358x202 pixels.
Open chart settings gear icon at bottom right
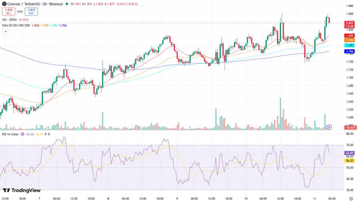[x=351, y=199]
